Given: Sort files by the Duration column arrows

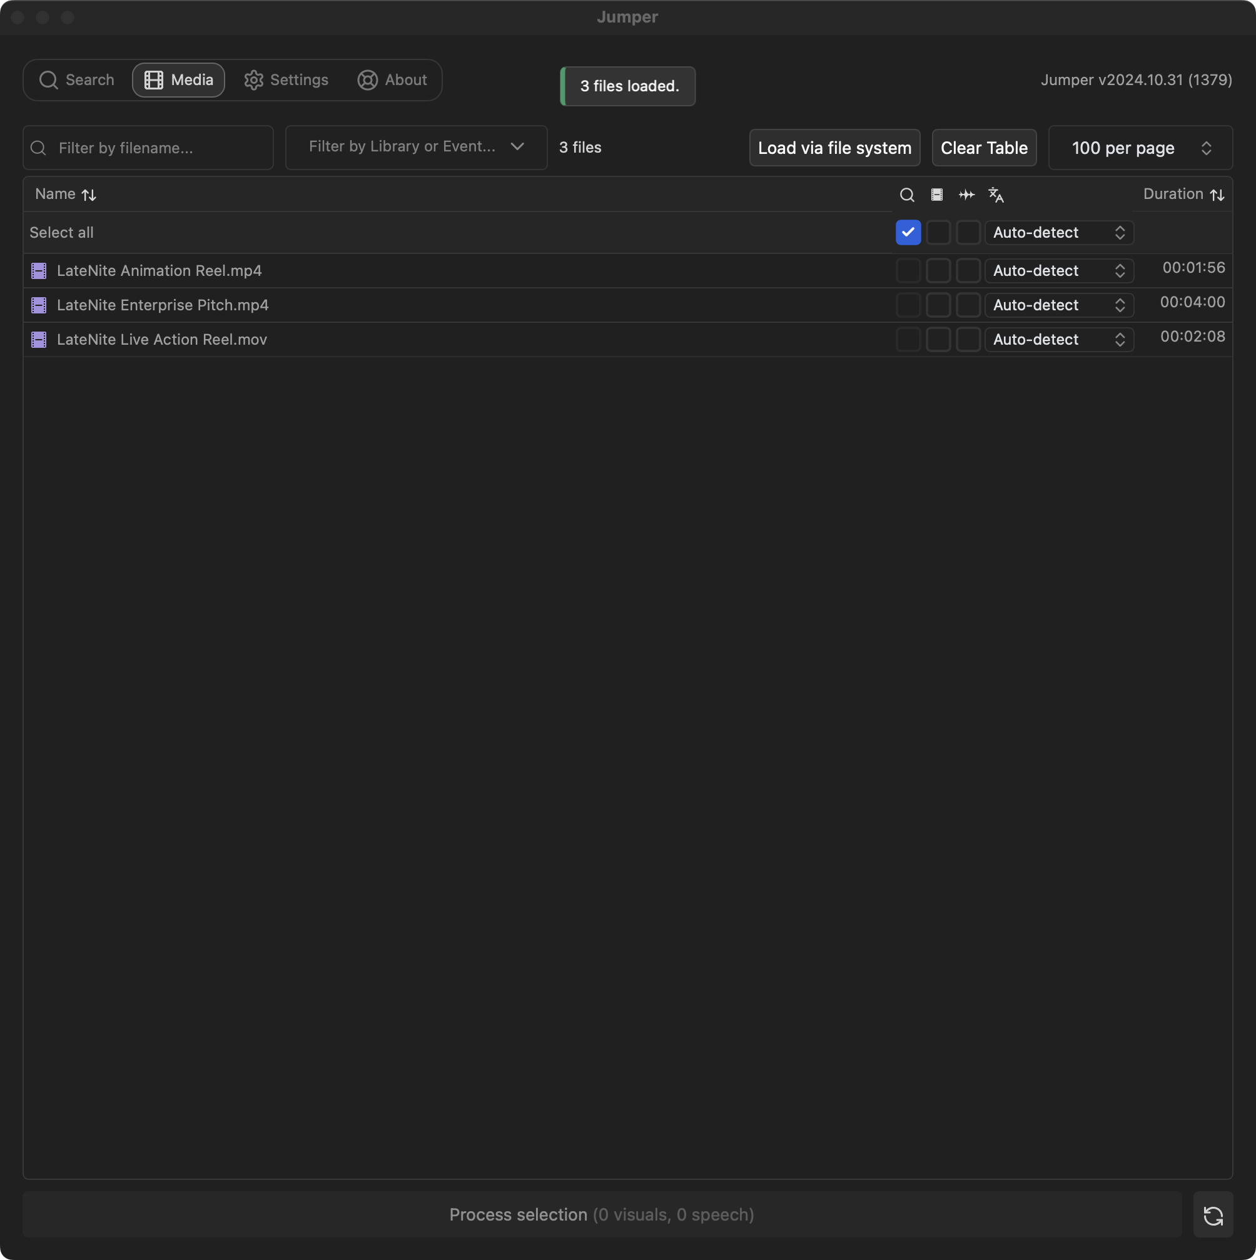Looking at the screenshot, I should click(x=1217, y=195).
